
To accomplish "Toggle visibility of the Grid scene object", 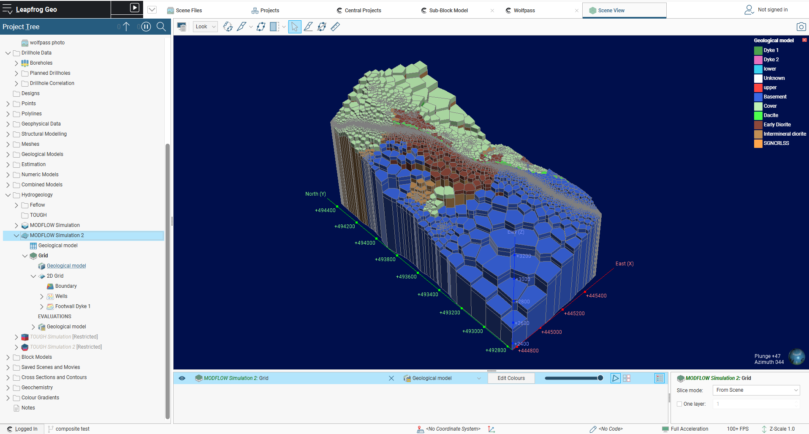I will click(182, 378).
